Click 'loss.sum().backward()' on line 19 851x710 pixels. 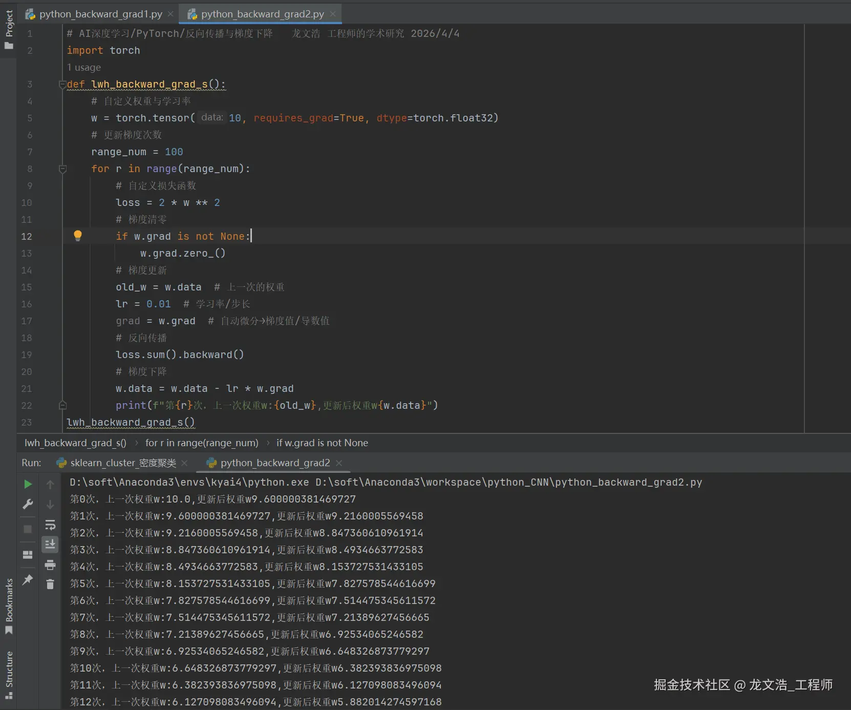tap(180, 355)
